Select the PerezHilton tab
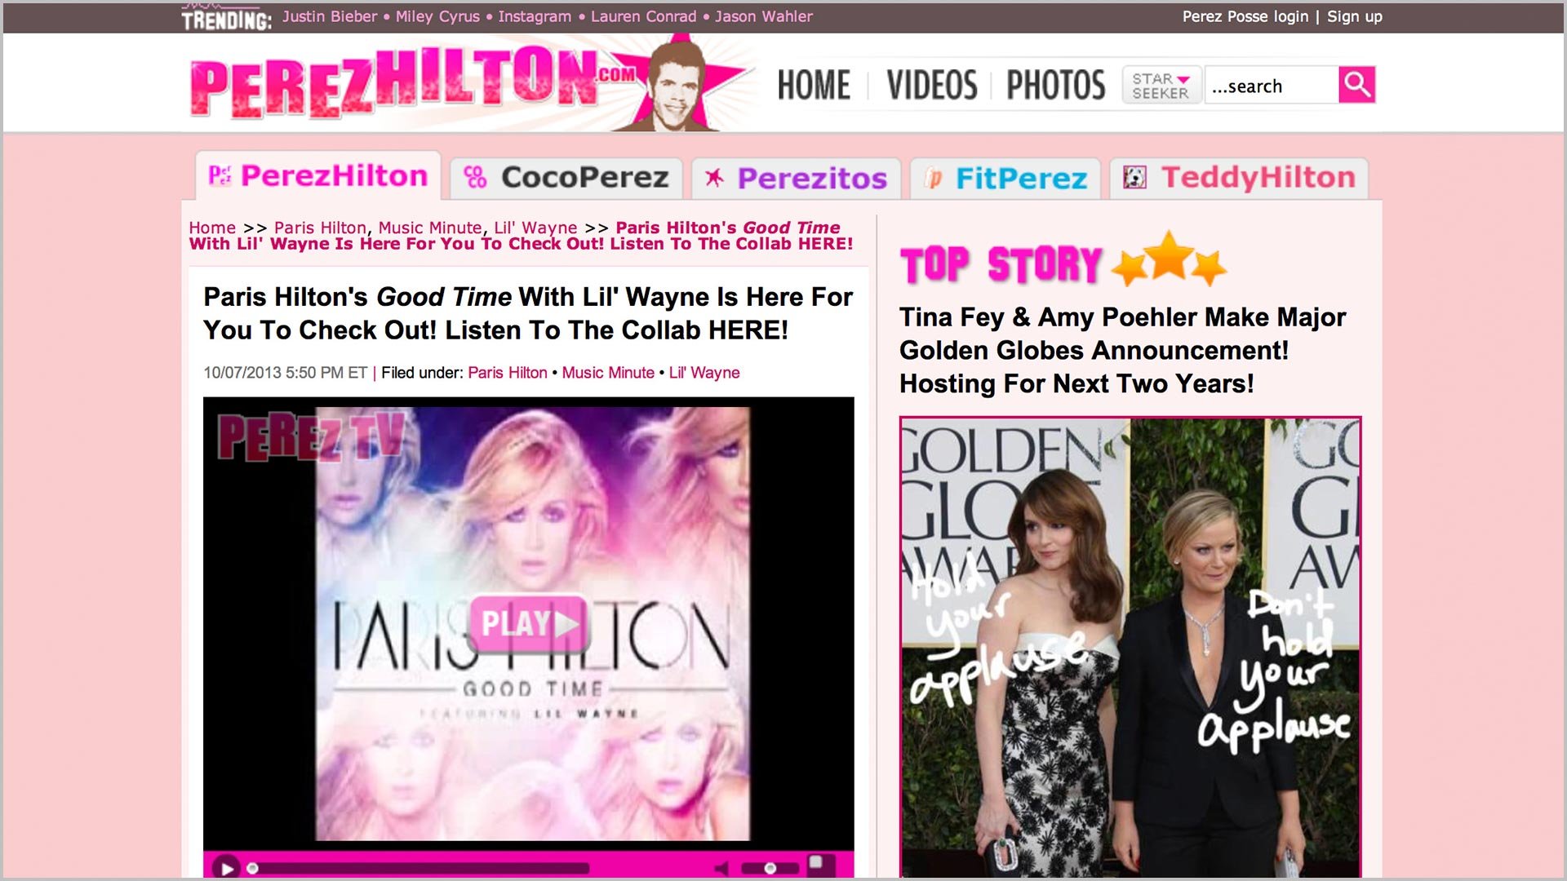The image size is (1567, 881). pyautogui.click(x=318, y=176)
